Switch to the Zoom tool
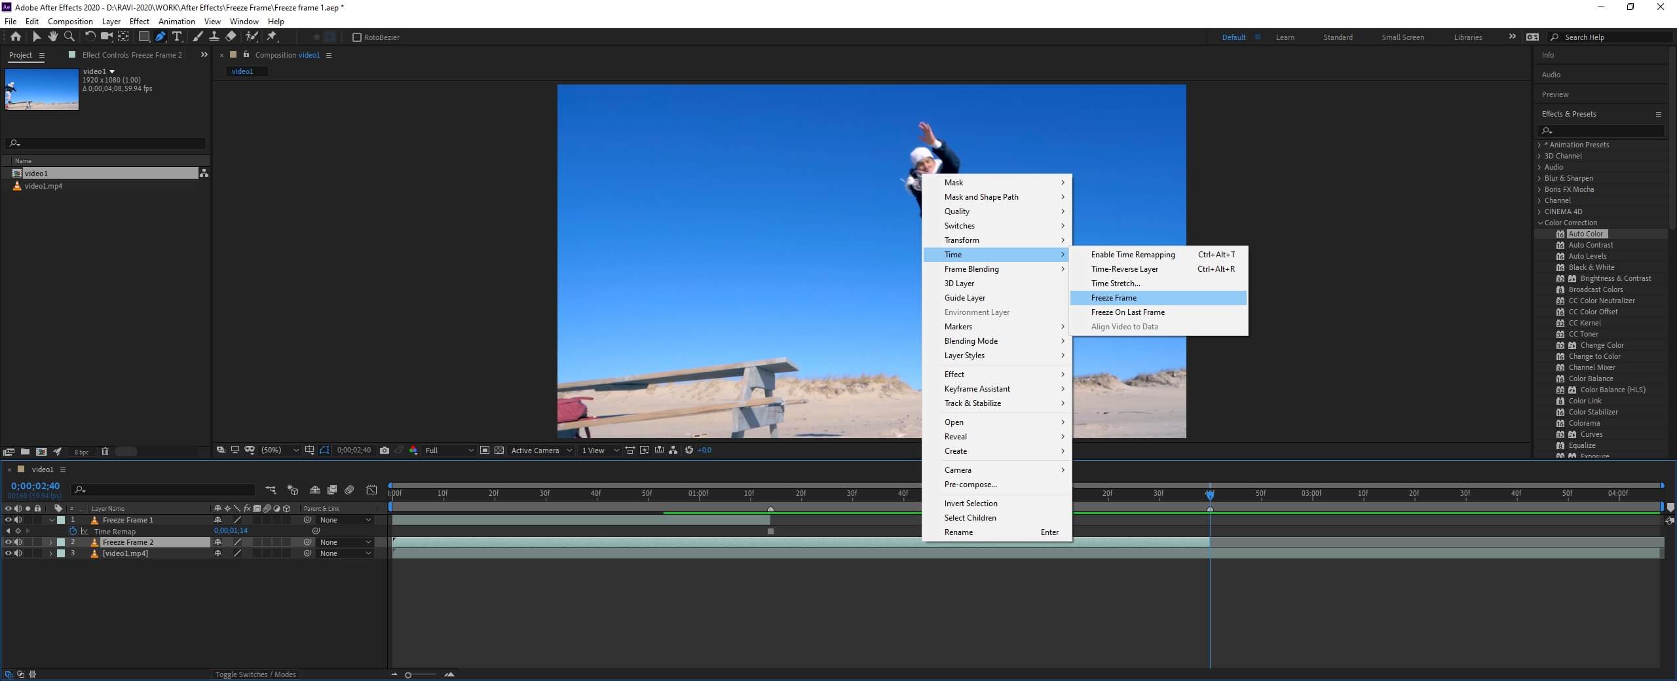1677x681 pixels. click(x=69, y=37)
